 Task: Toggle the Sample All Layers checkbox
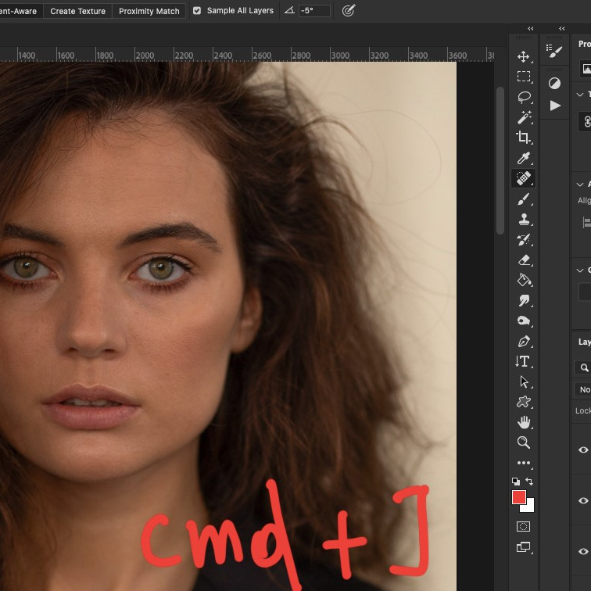coord(197,11)
